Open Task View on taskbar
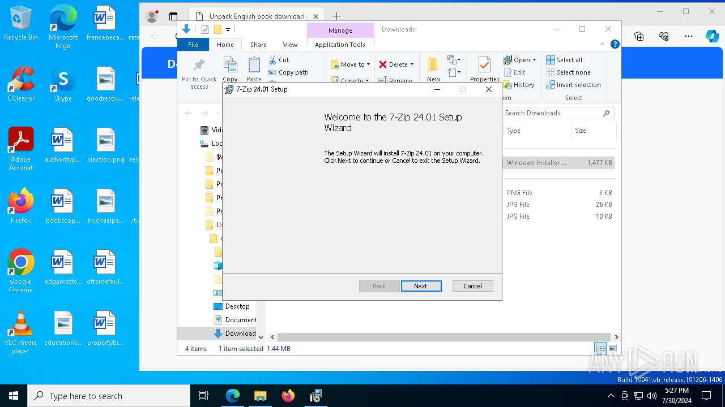 click(204, 396)
